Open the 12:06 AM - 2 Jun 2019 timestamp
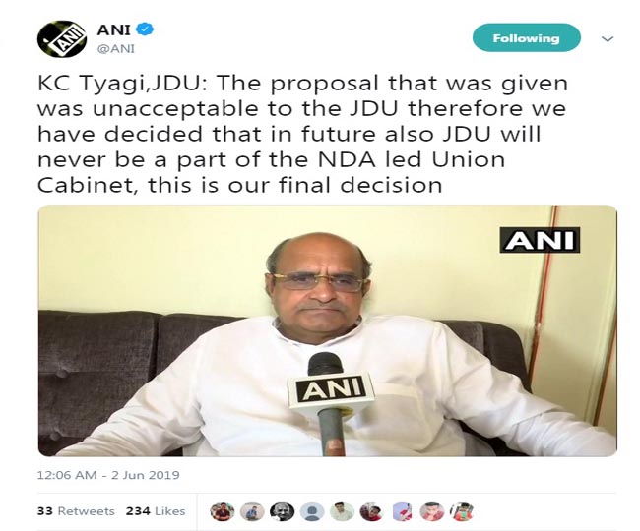 tap(108, 475)
